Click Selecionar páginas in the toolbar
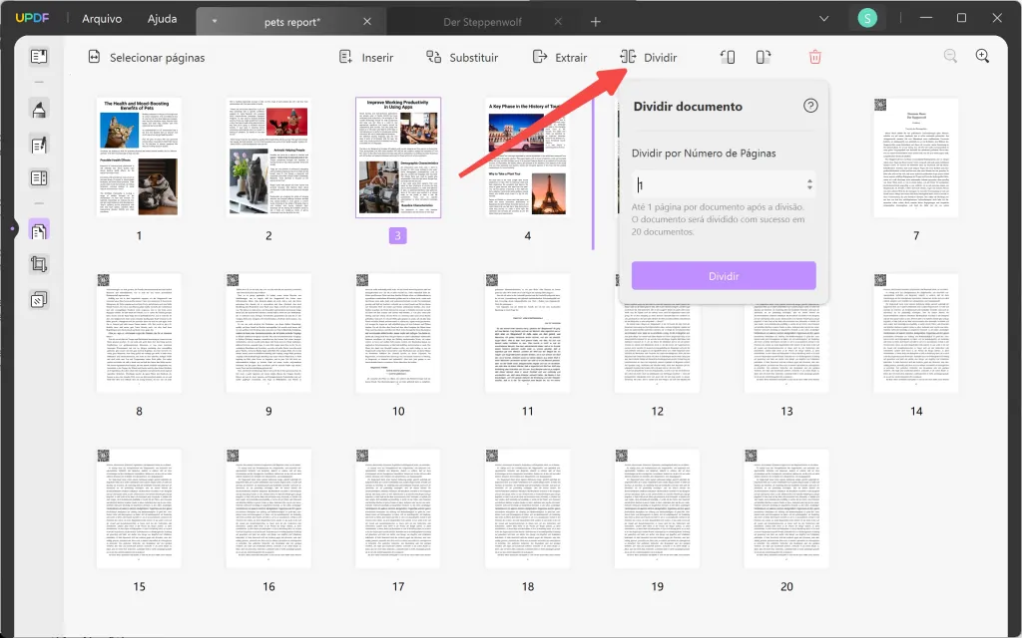 tap(148, 57)
